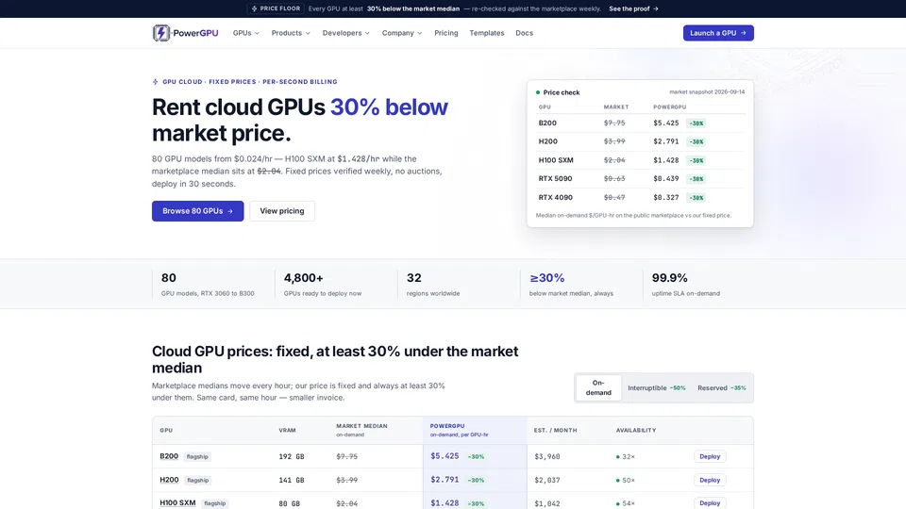This screenshot has width=906, height=509.
Task: Click the arrow inside Browse 80 GPUs button
Action: 230,211
